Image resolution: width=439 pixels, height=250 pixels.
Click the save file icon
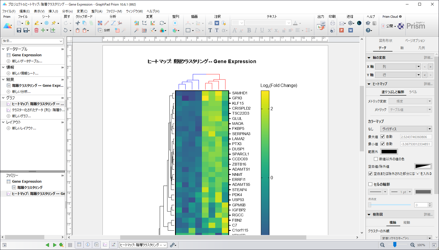click(19, 30)
